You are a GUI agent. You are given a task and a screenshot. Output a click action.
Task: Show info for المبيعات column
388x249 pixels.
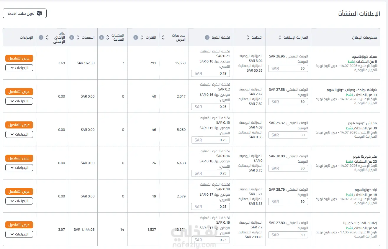[72, 37]
